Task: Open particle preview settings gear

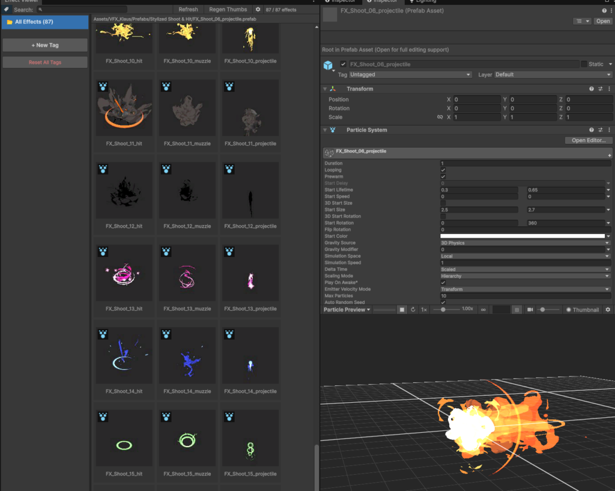Action: point(607,310)
